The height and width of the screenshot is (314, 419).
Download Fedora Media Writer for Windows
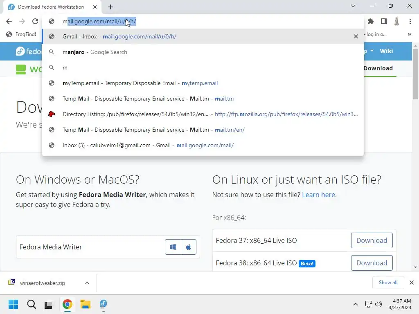pos(173,247)
